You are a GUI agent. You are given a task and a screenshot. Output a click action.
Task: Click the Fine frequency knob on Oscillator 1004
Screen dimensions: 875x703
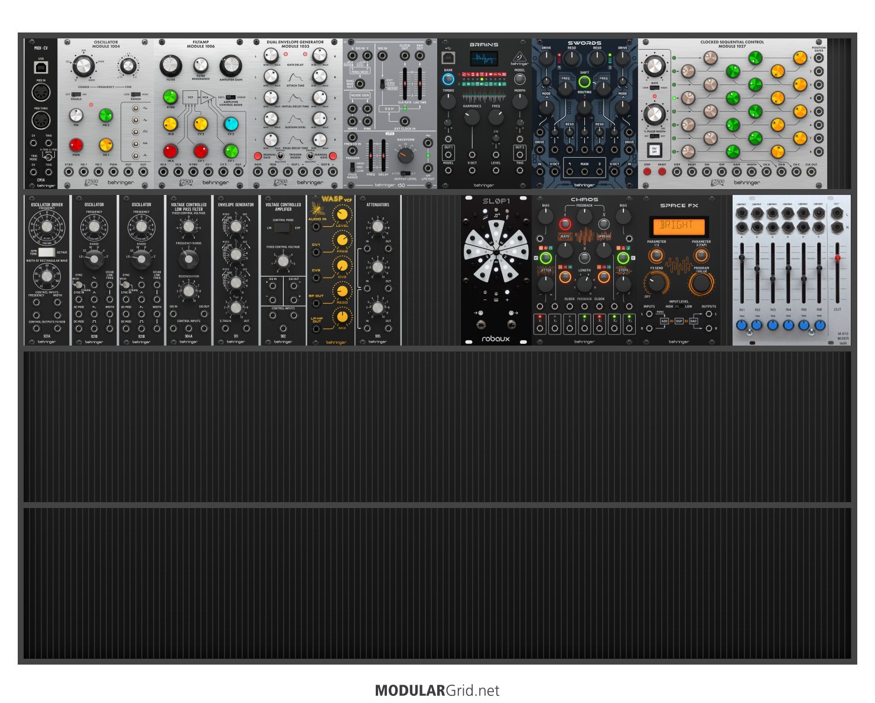click(128, 66)
